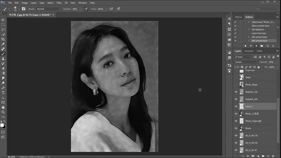Add a layer mask
This screenshot has height=158, width=281.
(x=253, y=156)
